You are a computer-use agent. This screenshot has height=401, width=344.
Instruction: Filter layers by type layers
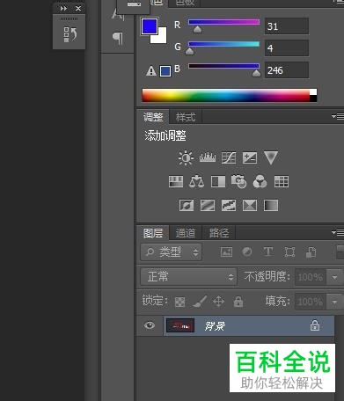[268, 252]
